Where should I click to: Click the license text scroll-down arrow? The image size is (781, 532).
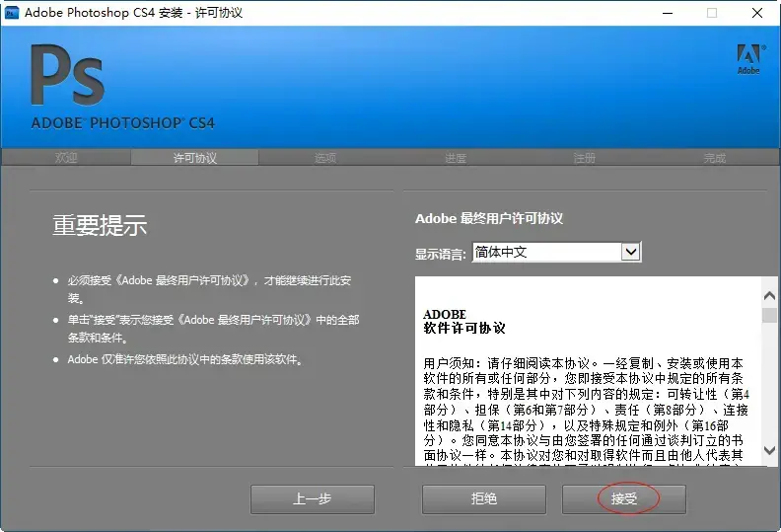tap(769, 450)
